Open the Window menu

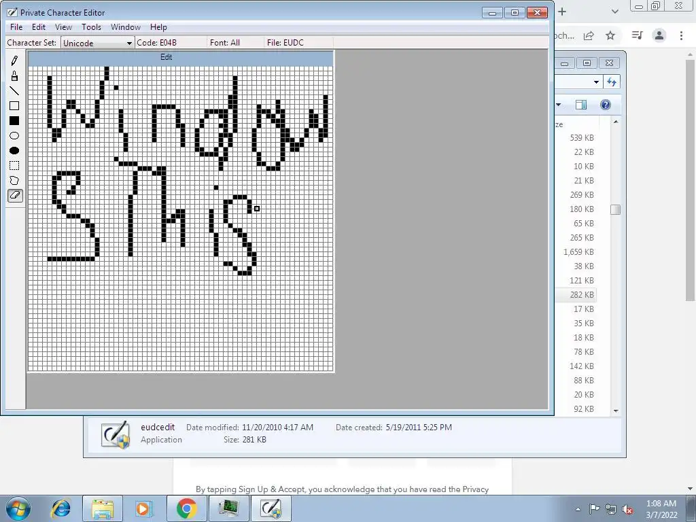click(x=126, y=27)
